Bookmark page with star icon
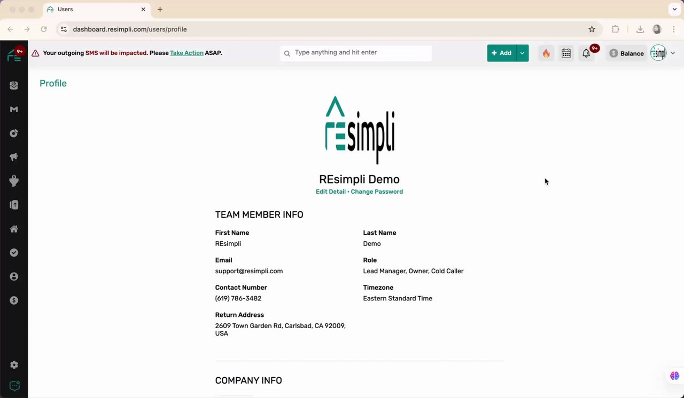Screen dimensions: 684x398 tap(592, 29)
